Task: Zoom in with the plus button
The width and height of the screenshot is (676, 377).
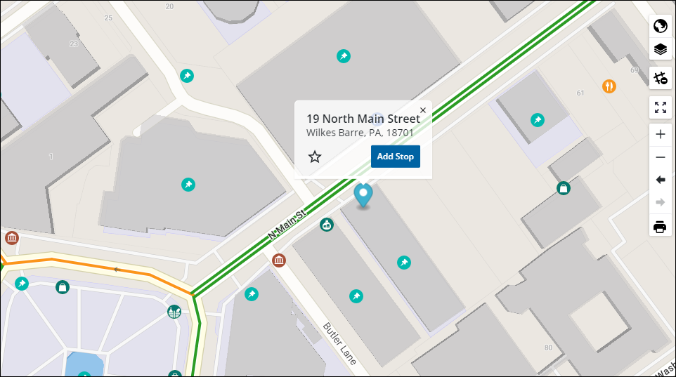Action: [660, 135]
